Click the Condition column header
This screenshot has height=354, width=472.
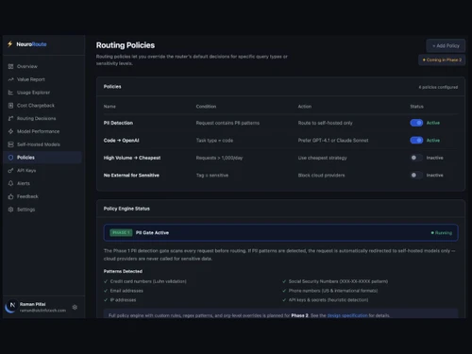pyautogui.click(x=206, y=107)
